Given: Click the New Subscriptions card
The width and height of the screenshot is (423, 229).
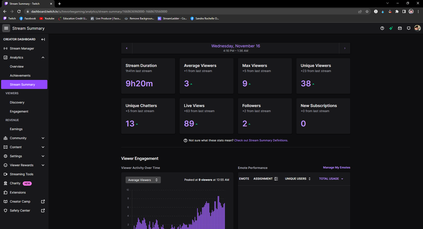Looking at the screenshot, I should [323, 116].
